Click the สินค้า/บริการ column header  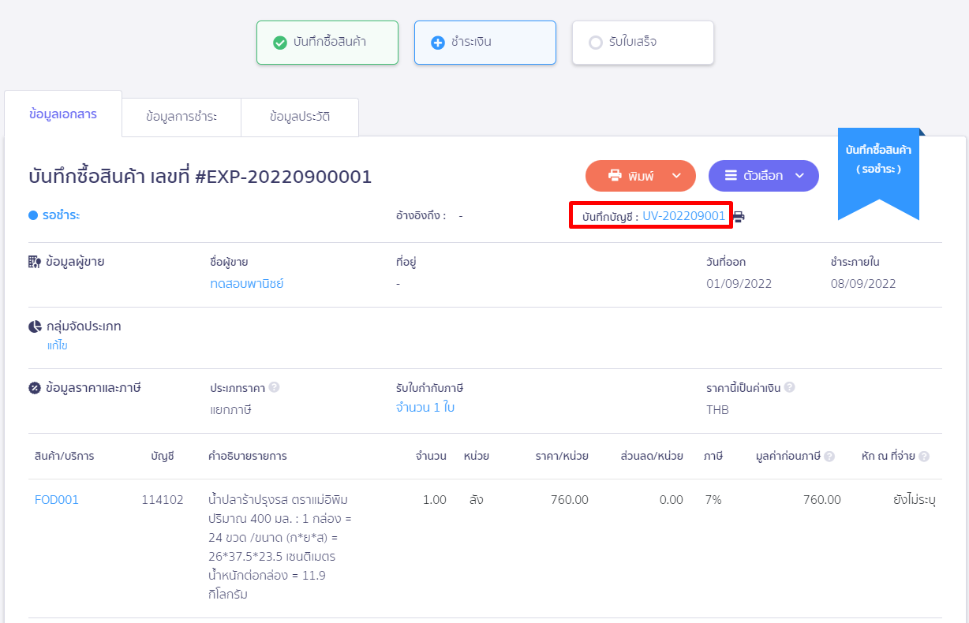point(65,456)
